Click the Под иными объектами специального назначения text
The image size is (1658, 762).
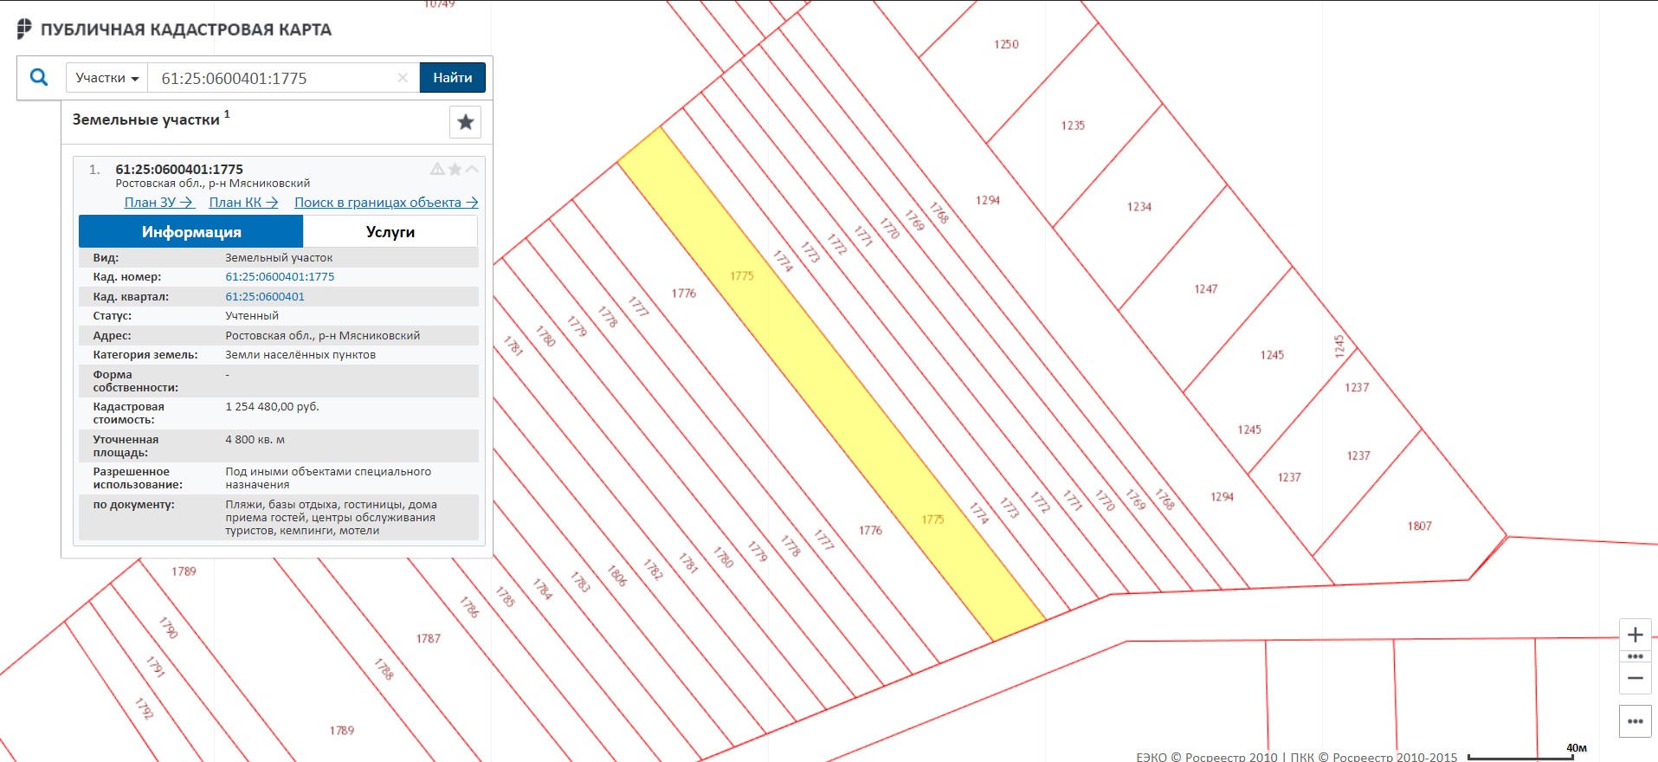tap(328, 478)
